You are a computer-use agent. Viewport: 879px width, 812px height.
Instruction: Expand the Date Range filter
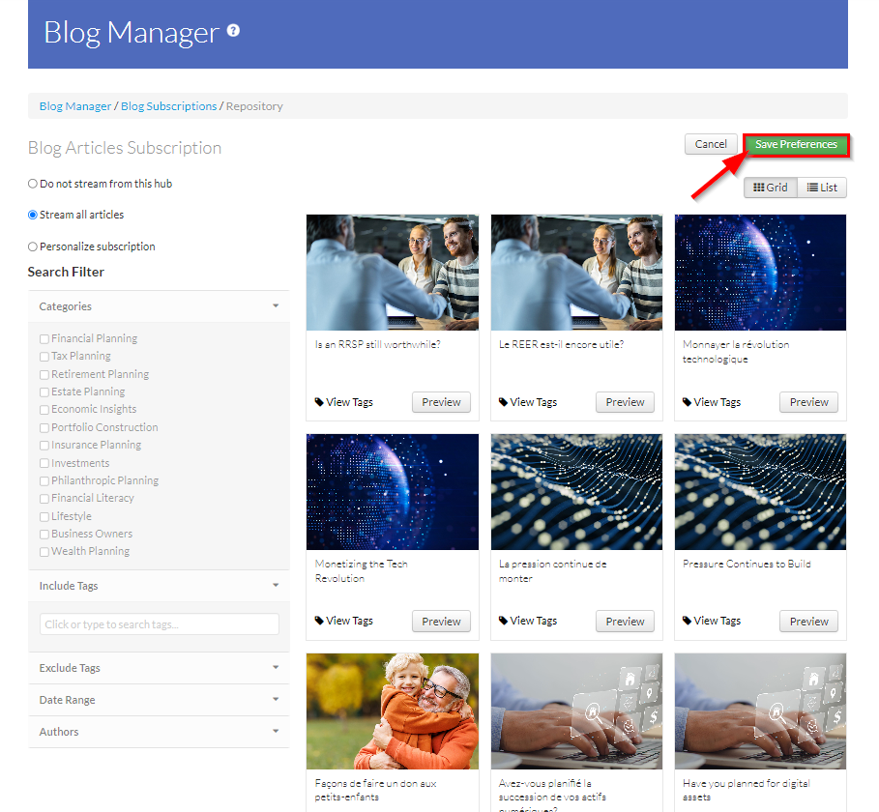point(159,700)
